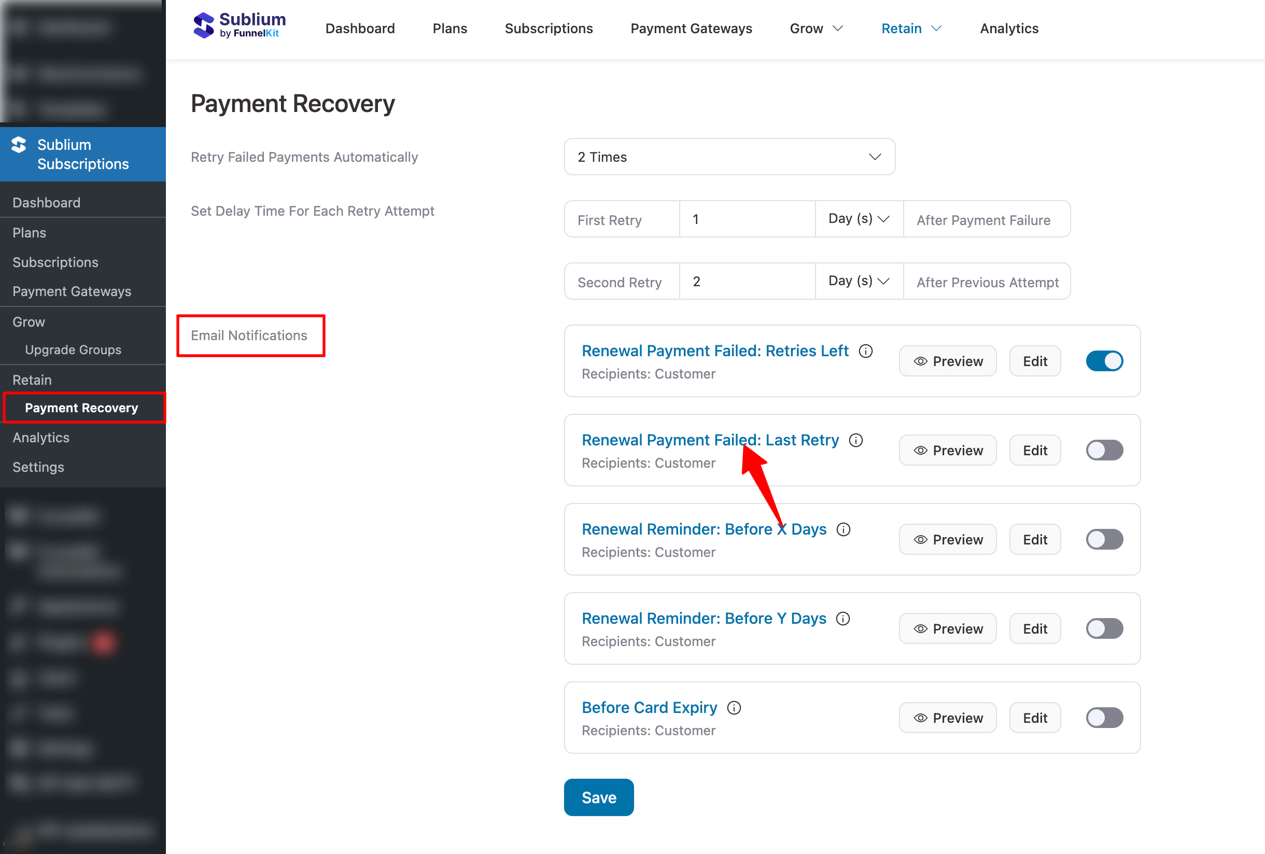
Task: Click info icon next to Renewal Reminder: Before X Days
Action: point(844,529)
